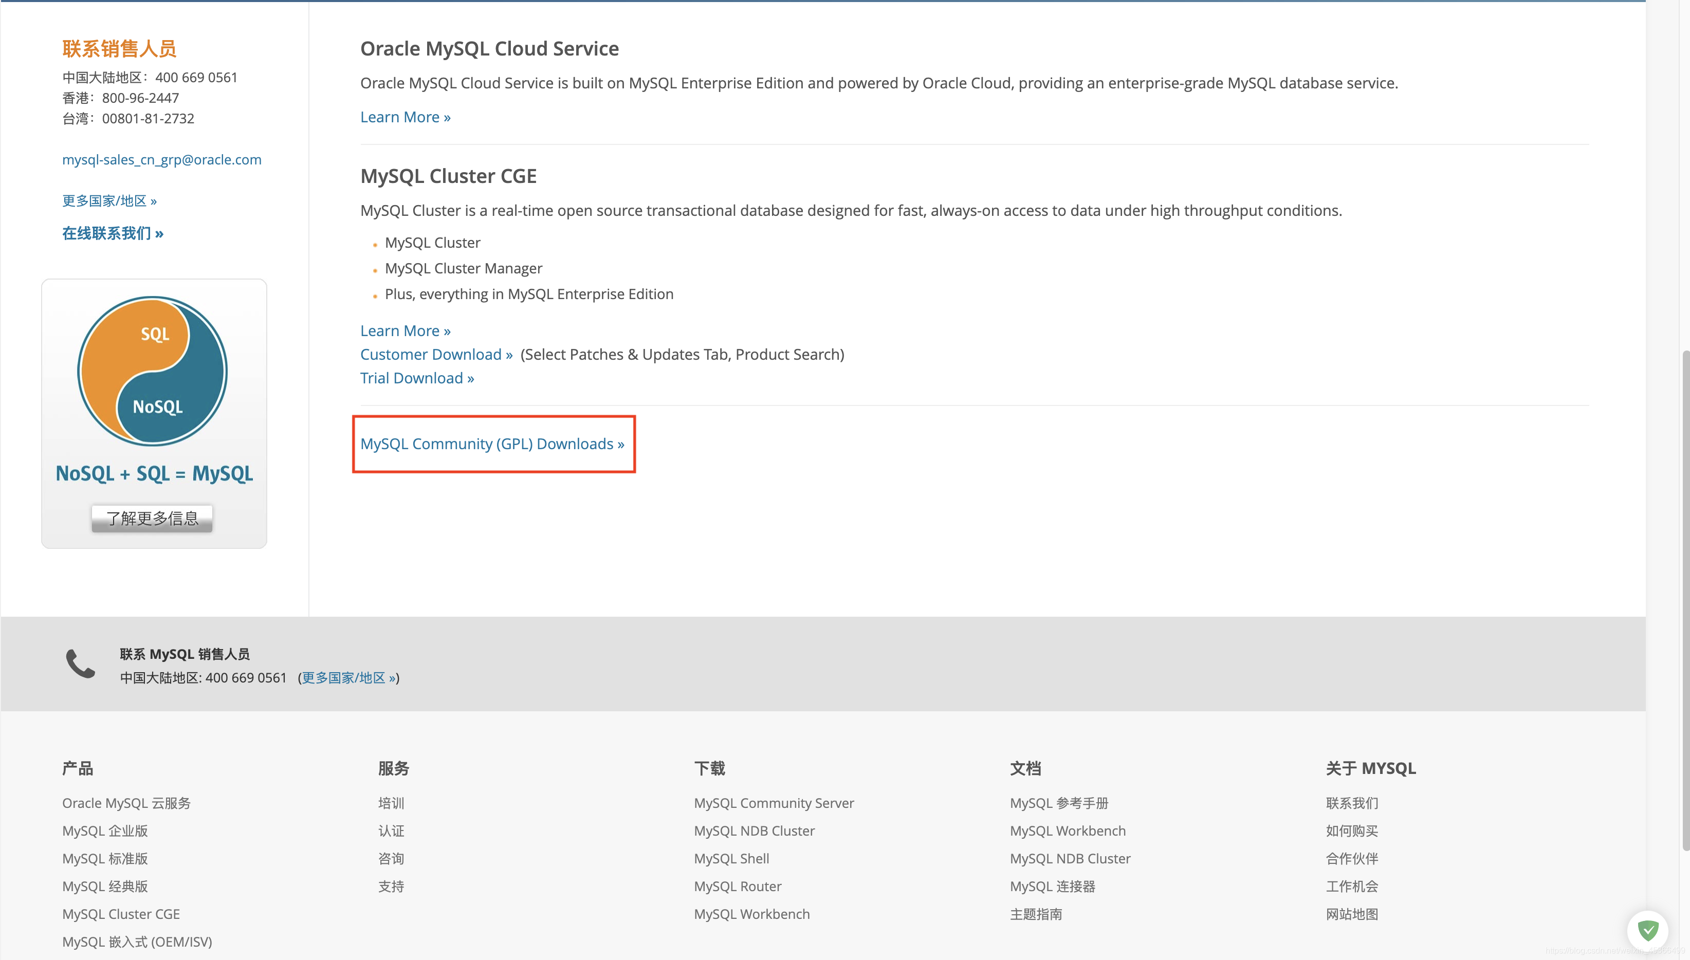Navigate to 产品 section in footer

[x=78, y=767]
